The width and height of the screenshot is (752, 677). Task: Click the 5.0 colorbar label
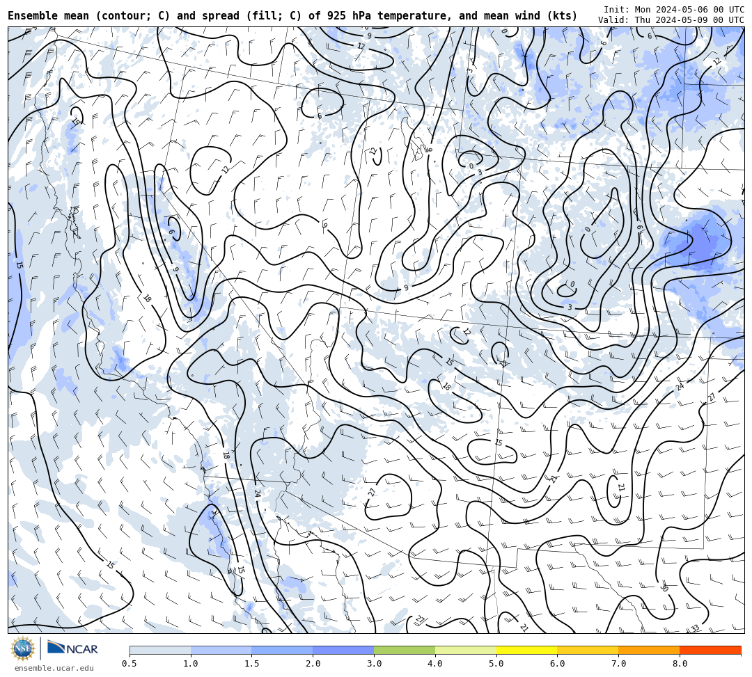496,664
